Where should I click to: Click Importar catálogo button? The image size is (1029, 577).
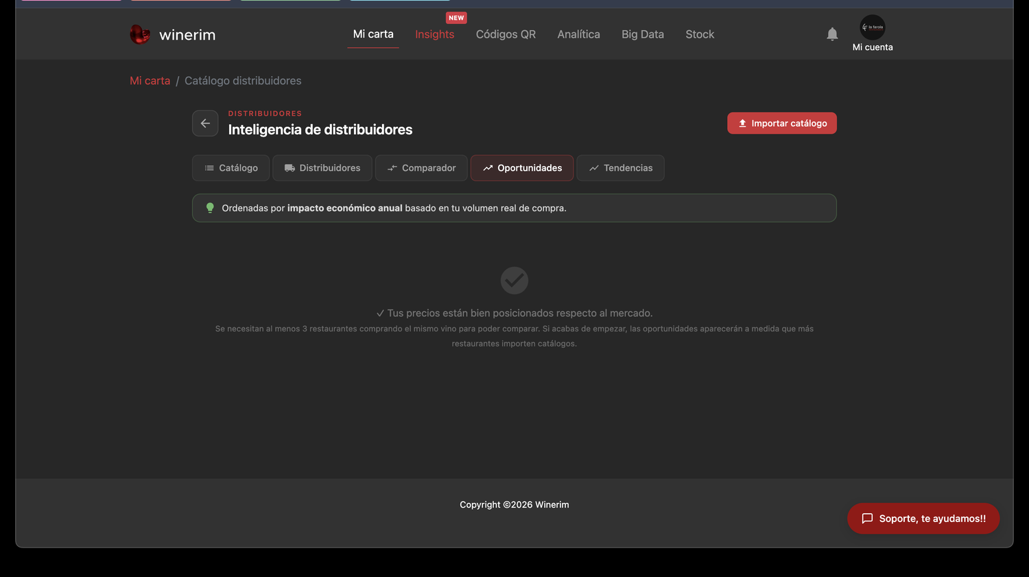click(x=782, y=123)
